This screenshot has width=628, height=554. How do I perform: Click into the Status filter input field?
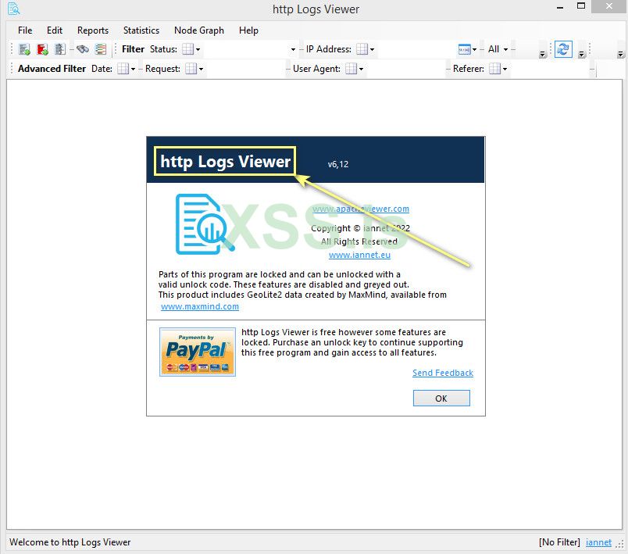[245, 49]
